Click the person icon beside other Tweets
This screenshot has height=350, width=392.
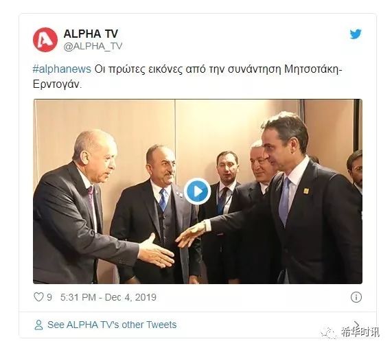coord(38,325)
